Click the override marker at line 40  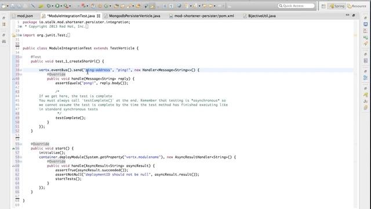click(13, 79)
